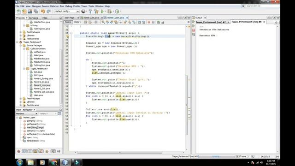This screenshot has width=295, height=166.
Task: Click the NetBeans cube icon in taskbar
Action: (65, 162)
